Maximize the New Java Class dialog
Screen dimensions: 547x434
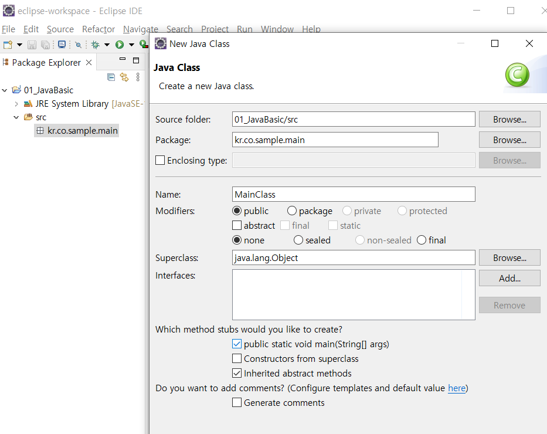tap(495, 43)
